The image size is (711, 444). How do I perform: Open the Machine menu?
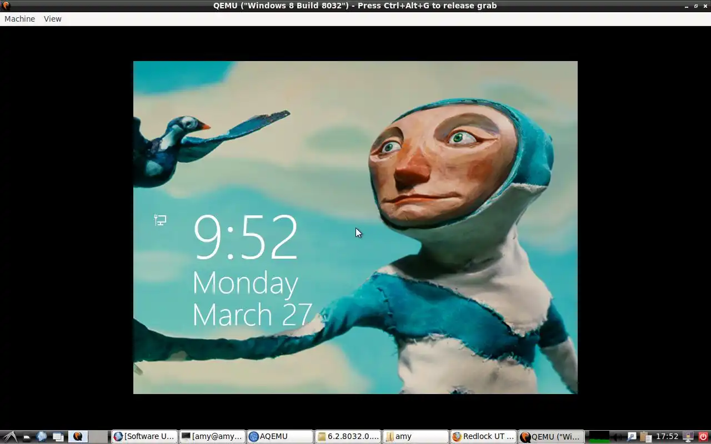click(x=19, y=19)
